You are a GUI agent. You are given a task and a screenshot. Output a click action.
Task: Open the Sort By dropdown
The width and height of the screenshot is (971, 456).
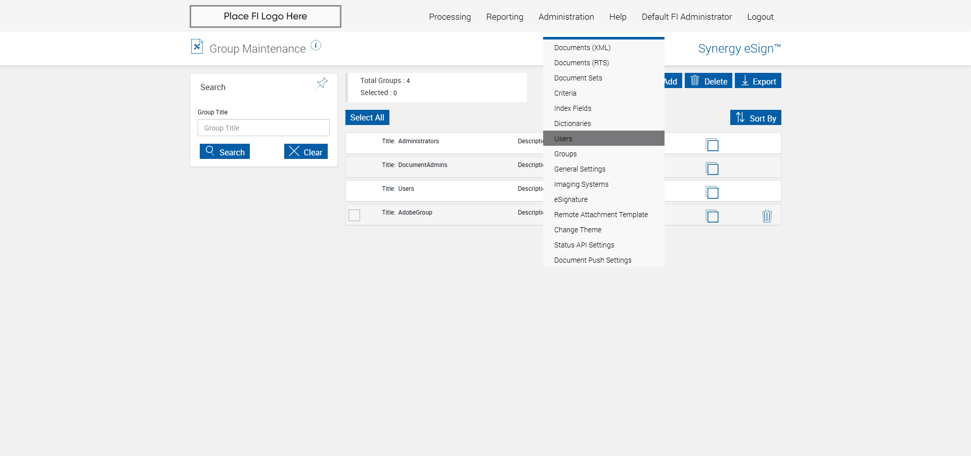756,118
